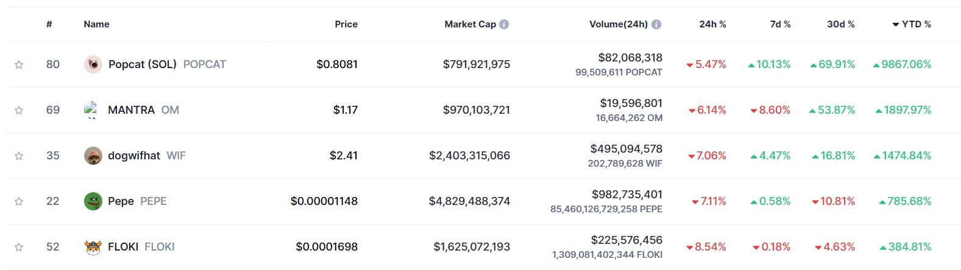The width and height of the screenshot is (961, 270).
Task: Click the Pepe frog logo icon
Action: click(x=93, y=201)
